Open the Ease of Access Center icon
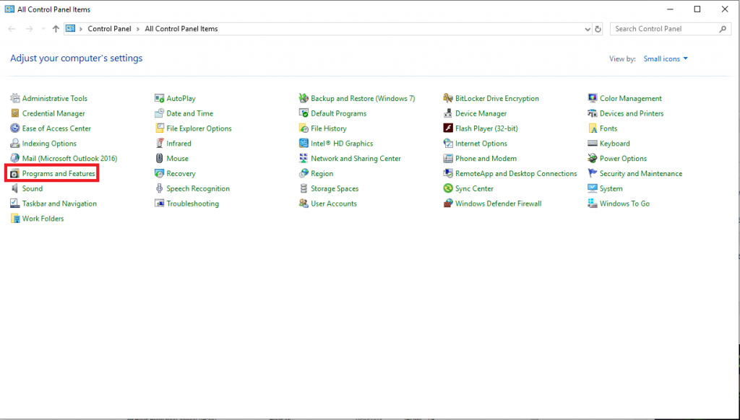The image size is (740, 420). [x=15, y=128]
